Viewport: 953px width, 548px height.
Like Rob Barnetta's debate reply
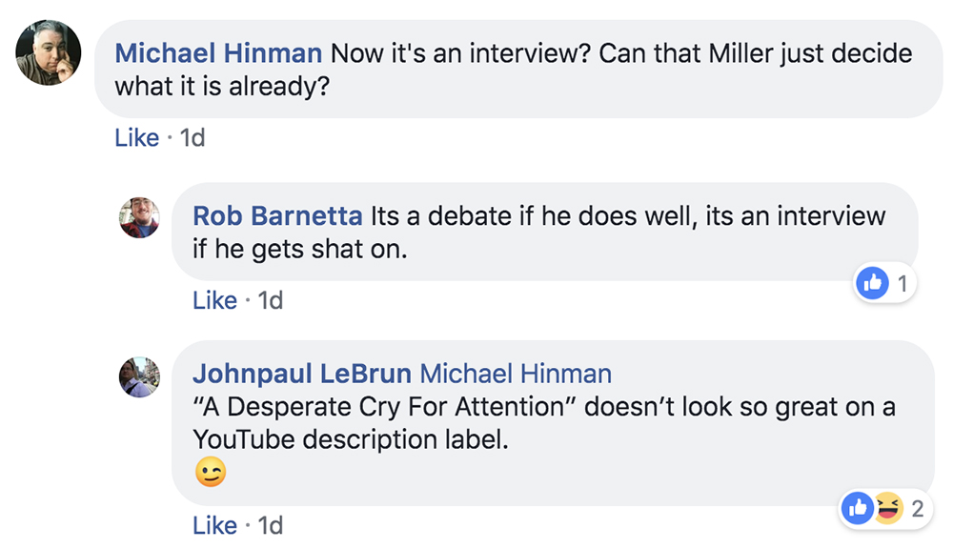click(214, 300)
